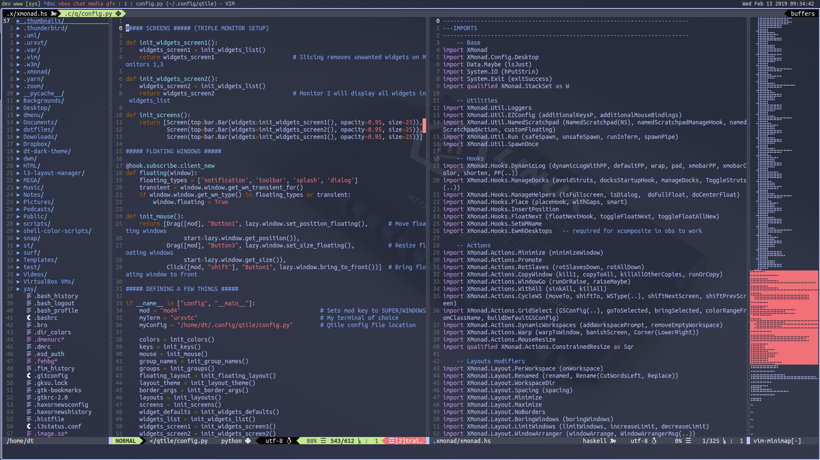Screen dimensions: 820x460
Task: Click the buffers label at top right
Action: click(803, 14)
